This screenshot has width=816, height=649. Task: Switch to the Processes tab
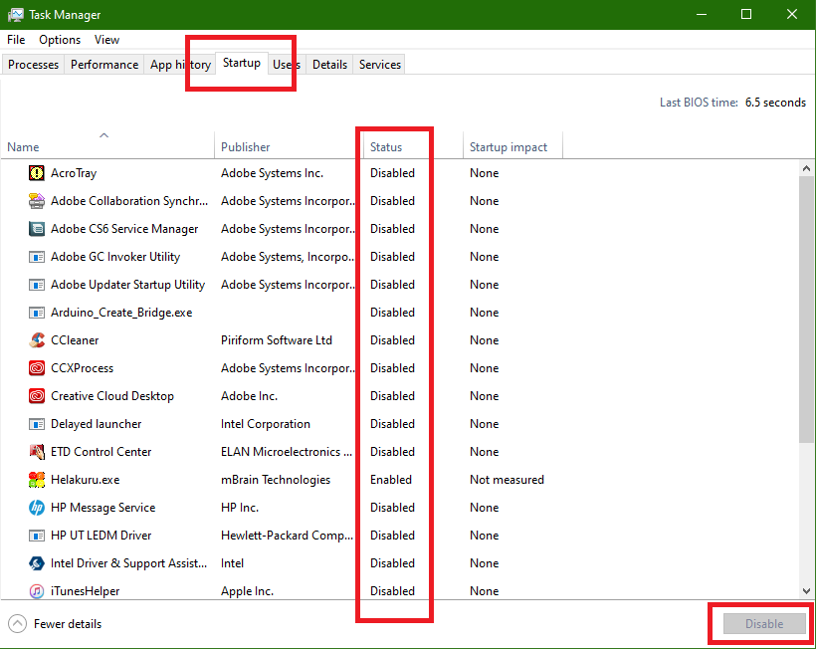(33, 65)
